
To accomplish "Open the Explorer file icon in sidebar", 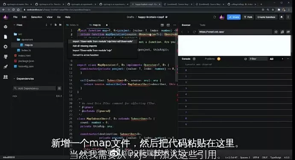I will [x=6, y=37].
